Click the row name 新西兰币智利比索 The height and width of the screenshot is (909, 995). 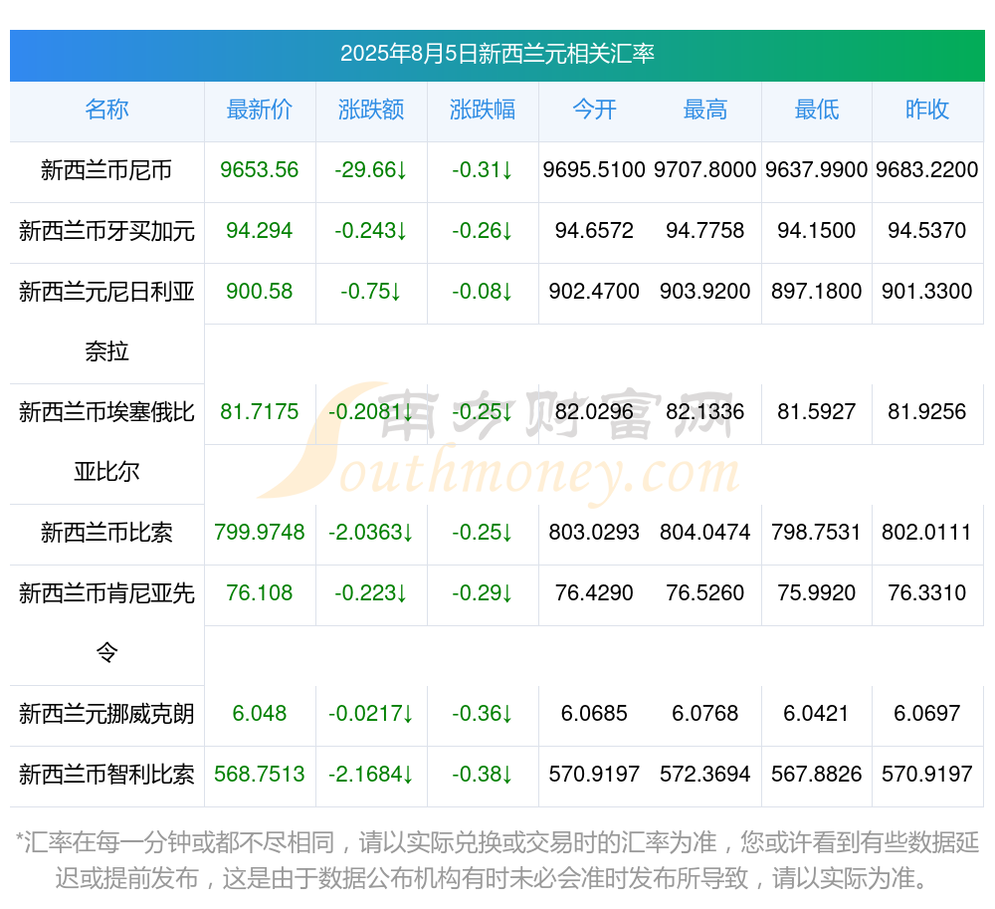106,775
